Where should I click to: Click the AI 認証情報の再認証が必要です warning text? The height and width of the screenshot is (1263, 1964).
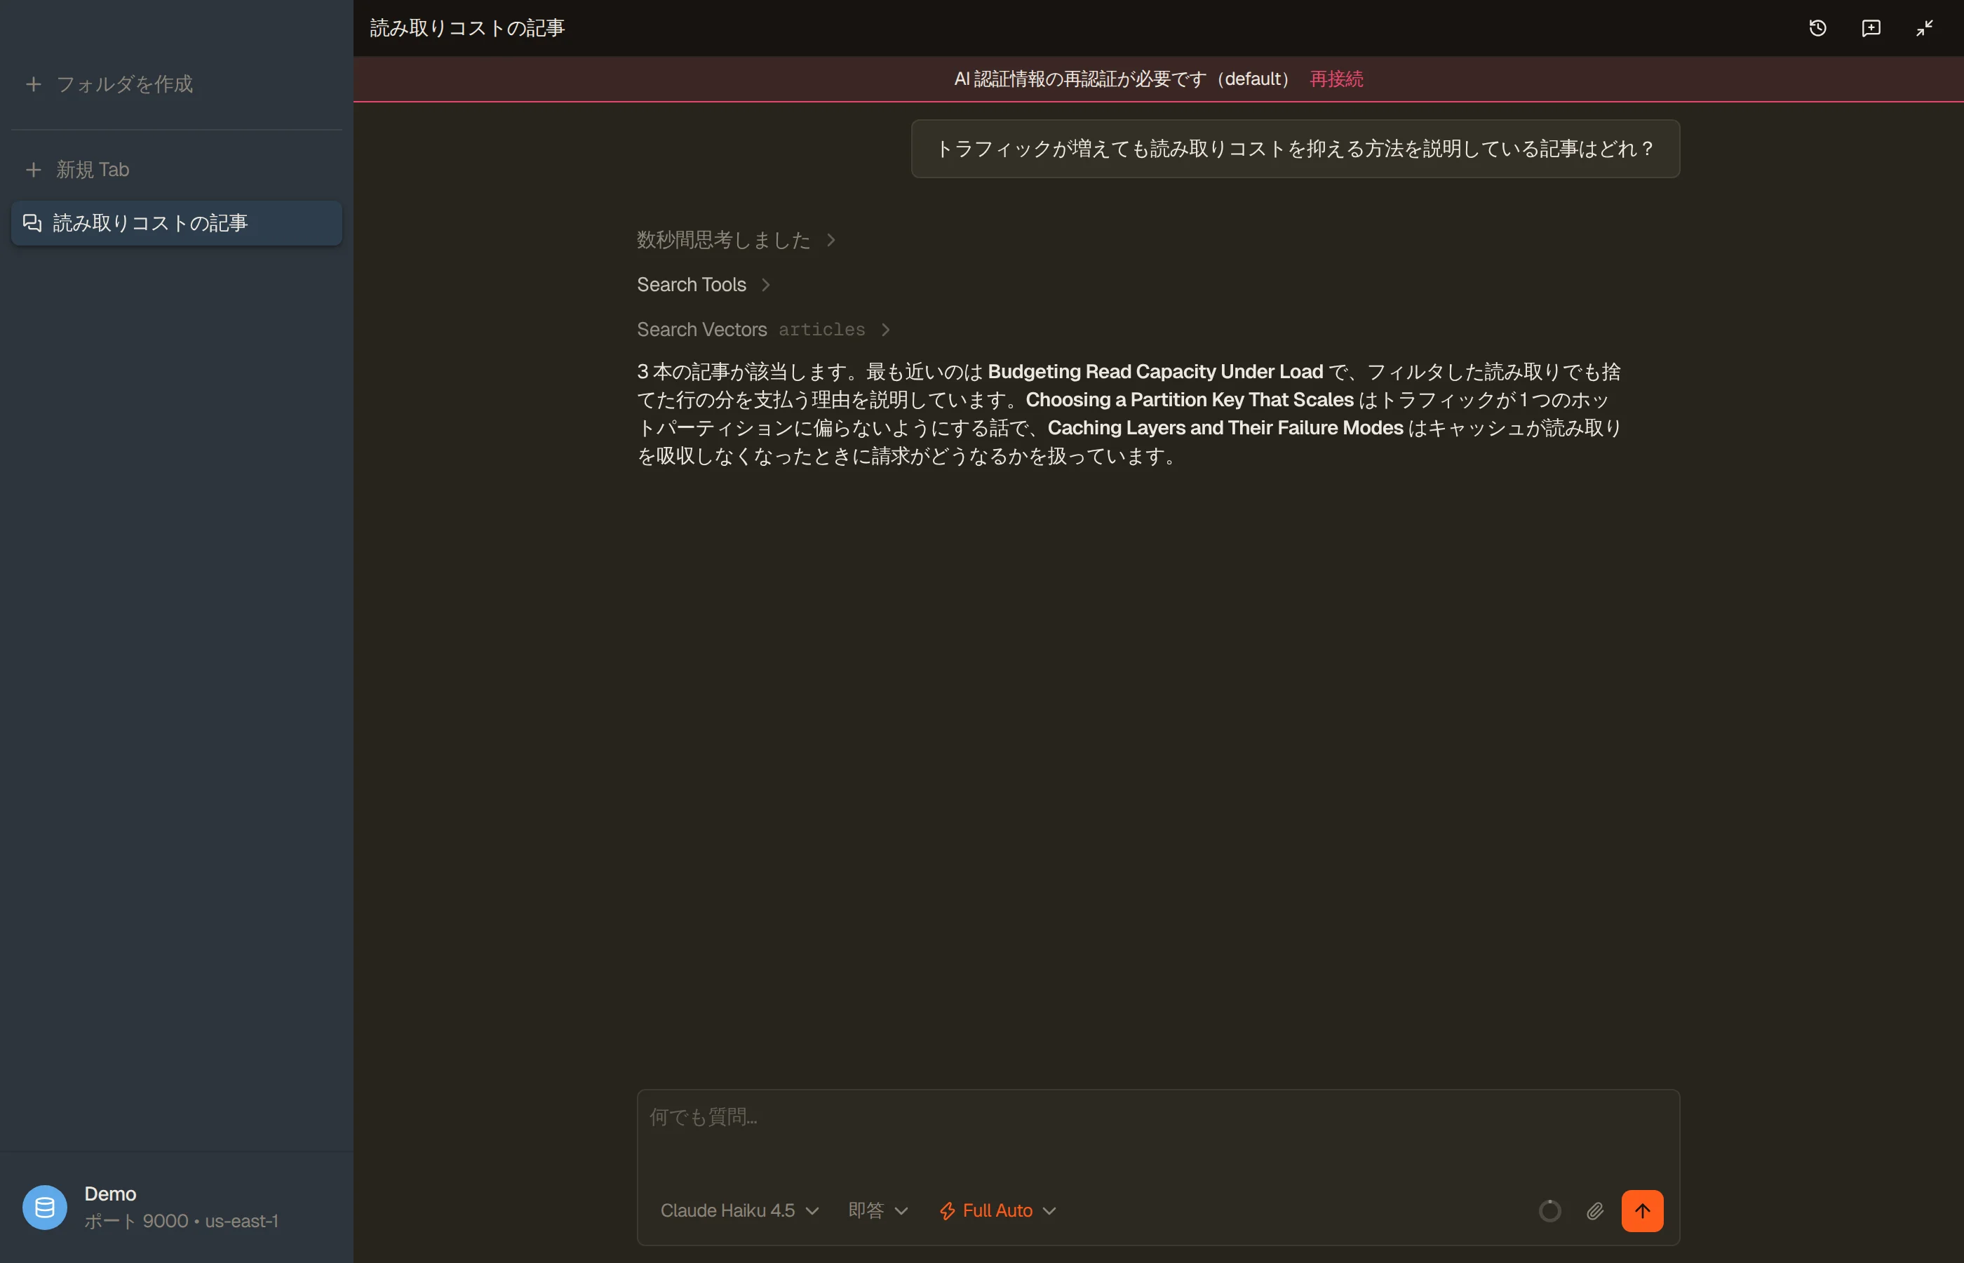pyautogui.click(x=1123, y=79)
